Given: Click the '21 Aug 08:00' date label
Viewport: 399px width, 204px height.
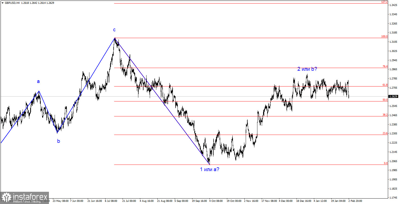Looking at the screenshot, I should point(165,201).
